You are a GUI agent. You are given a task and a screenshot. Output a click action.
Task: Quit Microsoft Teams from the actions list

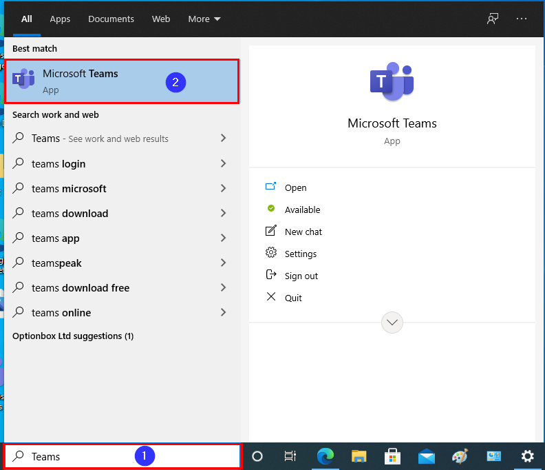293,298
